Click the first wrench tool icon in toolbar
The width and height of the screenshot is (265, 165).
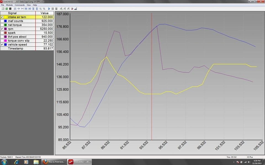click(x=61, y=9)
